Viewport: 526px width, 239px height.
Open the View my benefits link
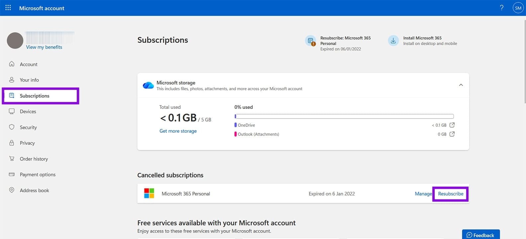tap(44, 47)
